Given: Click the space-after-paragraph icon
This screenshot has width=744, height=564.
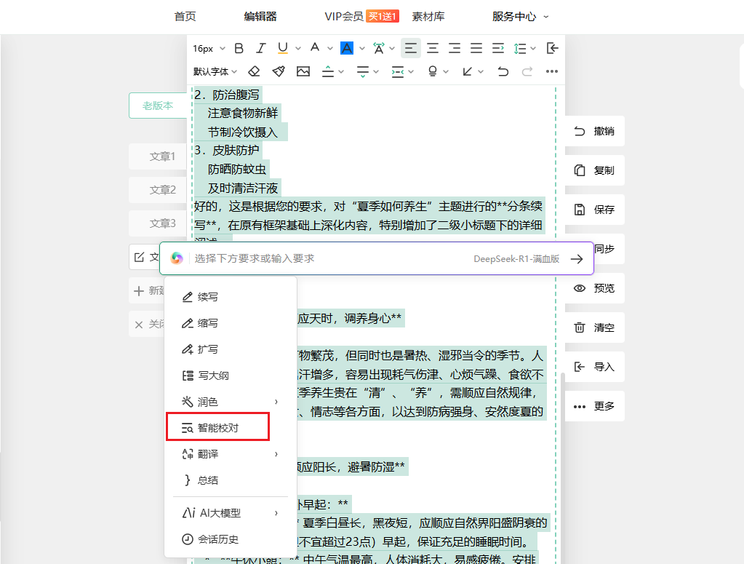Looking at the screenshot, I should 363,72.
